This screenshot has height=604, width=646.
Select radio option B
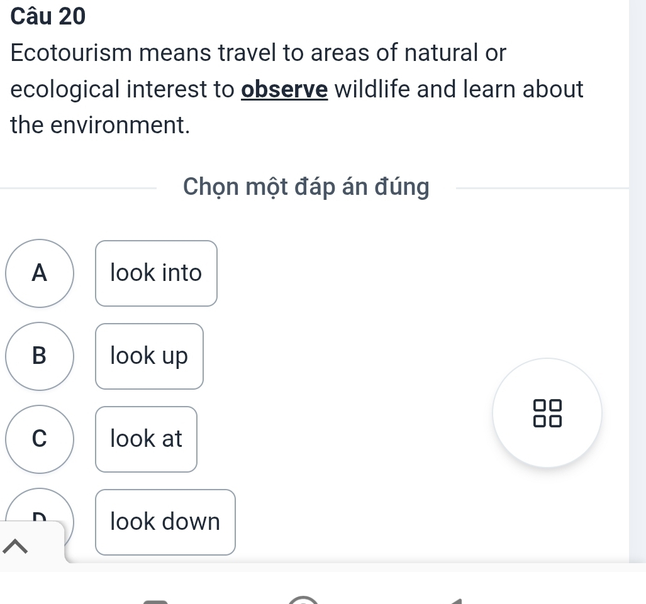40,356
